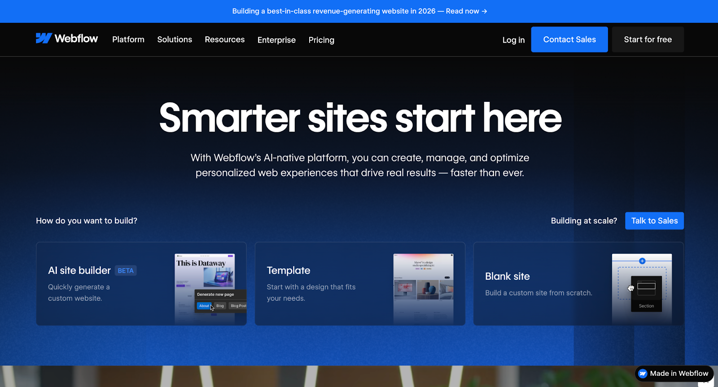The width and height of the screenshot is (718, 387).
Task: Select the Template card title
Action: pyautogui.click(x=289, y=270)
